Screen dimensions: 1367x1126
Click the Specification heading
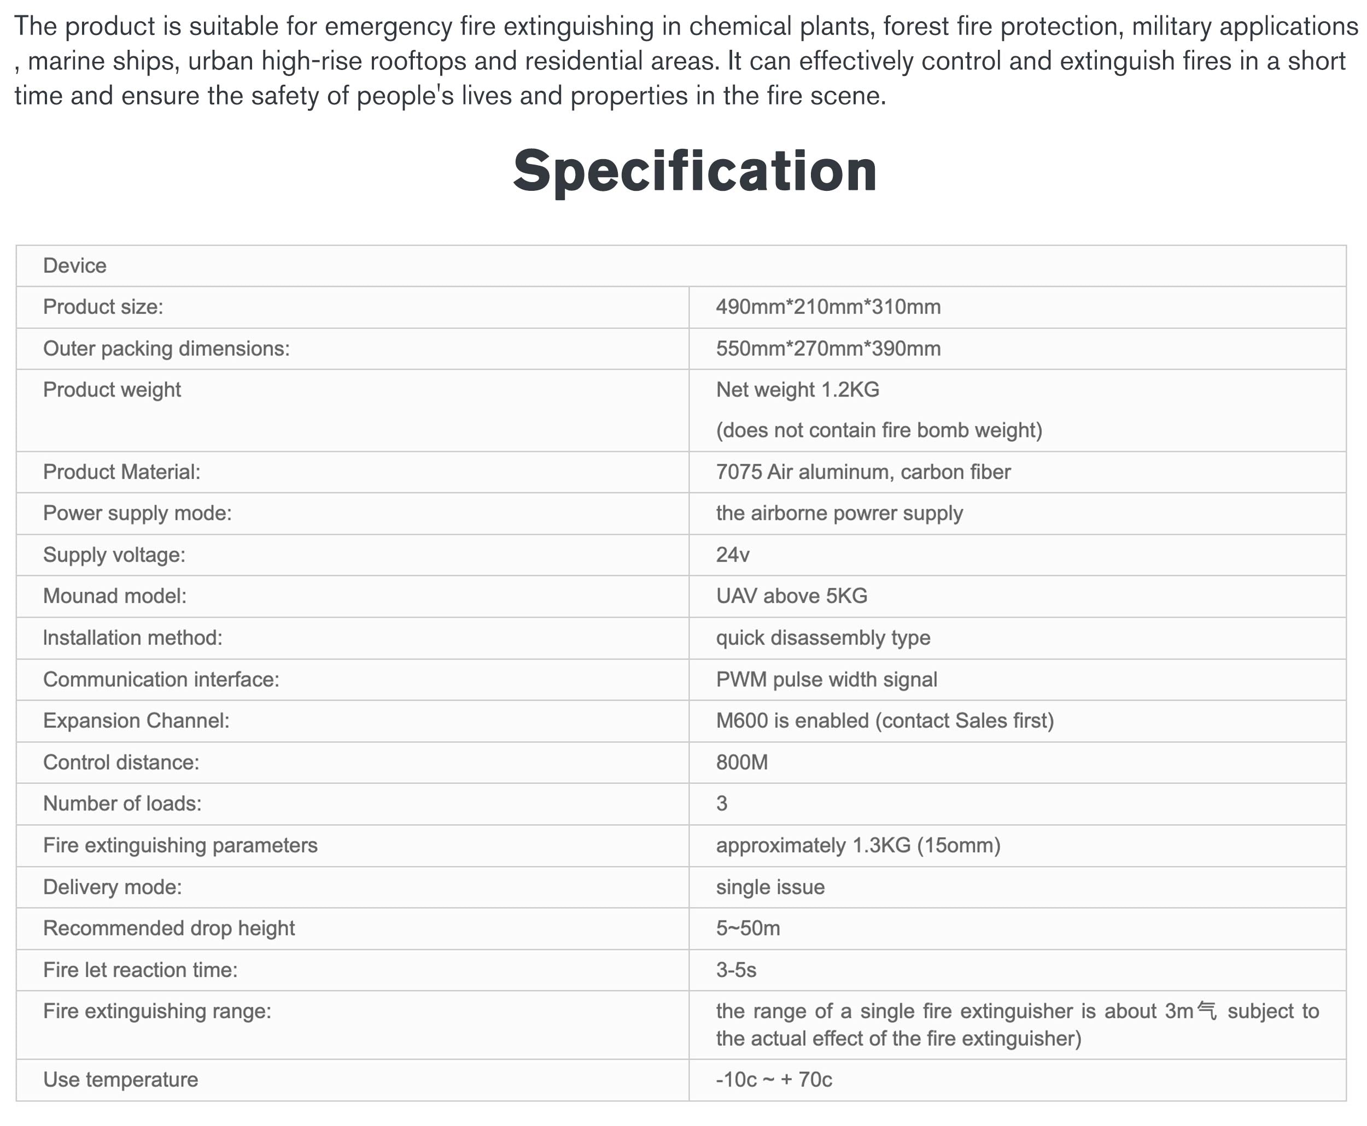pyautogui.click(x=694, y=171)
